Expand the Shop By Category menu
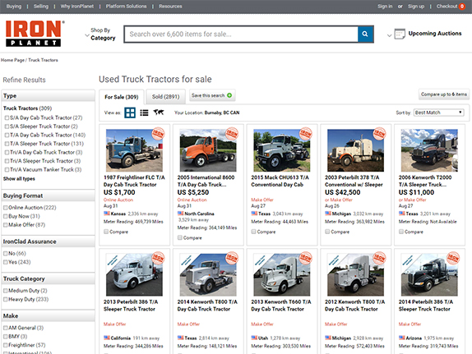The height and width of the screenshot is (354, 472). (x=100, y=34)
